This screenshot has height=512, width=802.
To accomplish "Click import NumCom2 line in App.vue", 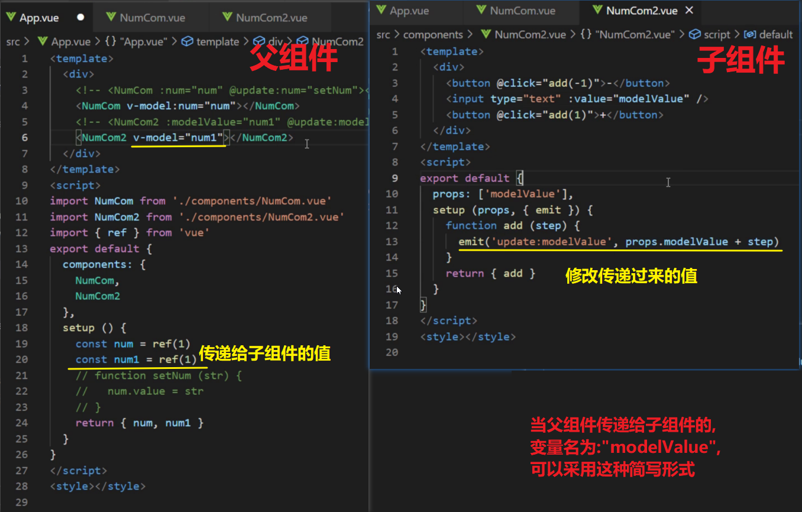I will click(x=197, y=217).
